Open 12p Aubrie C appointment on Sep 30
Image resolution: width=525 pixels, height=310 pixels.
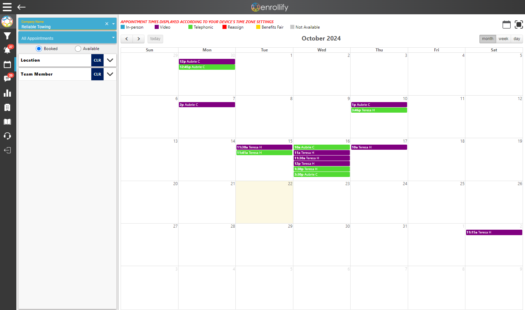coord(207,62)
